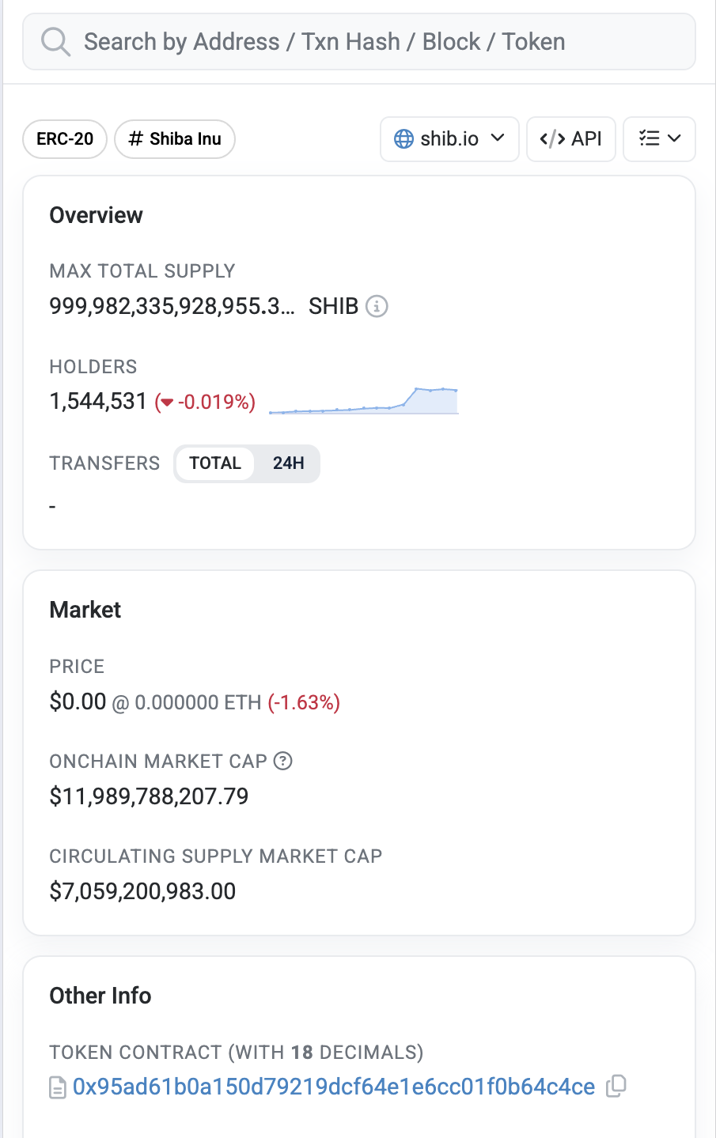Expand the shib.io links dropdown
This screenshot has width=716, height=1138.
pyautogui.click(x=498, y=138)
